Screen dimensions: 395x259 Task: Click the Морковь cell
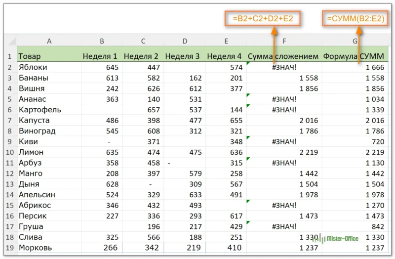pyautogui.click(x=49, y=248)
